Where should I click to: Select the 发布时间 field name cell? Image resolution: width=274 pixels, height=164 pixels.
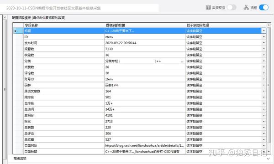point(64,43)
